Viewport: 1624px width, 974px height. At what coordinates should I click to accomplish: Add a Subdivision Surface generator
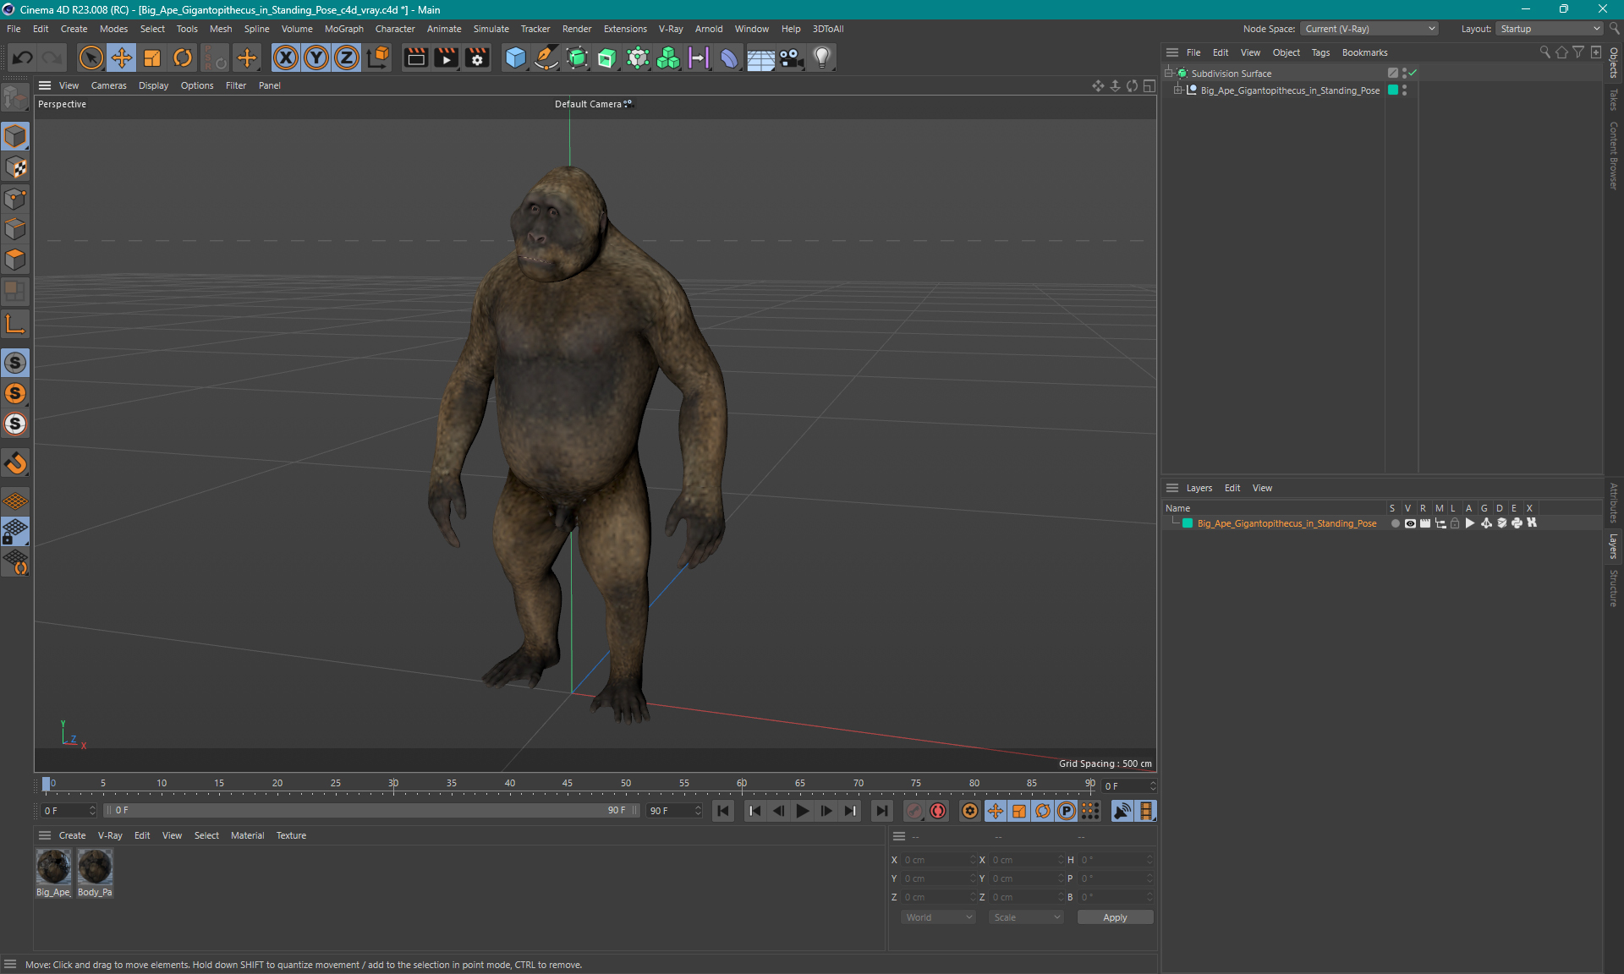(x=577, y=57)
